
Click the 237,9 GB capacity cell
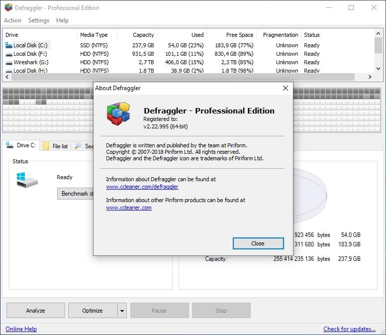tap(143, 46)
